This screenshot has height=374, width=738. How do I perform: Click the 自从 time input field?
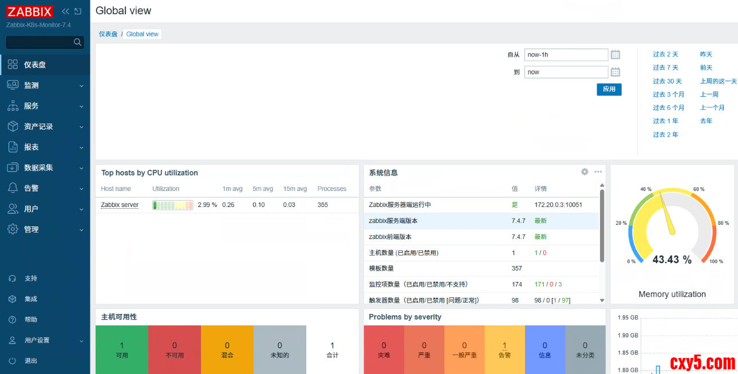[566, 55]
